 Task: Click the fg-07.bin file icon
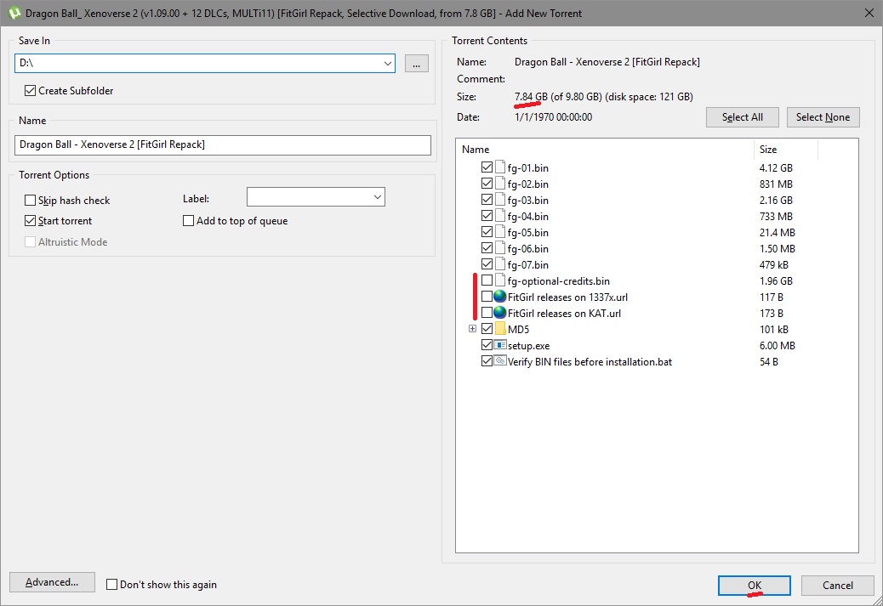point(500,264)
